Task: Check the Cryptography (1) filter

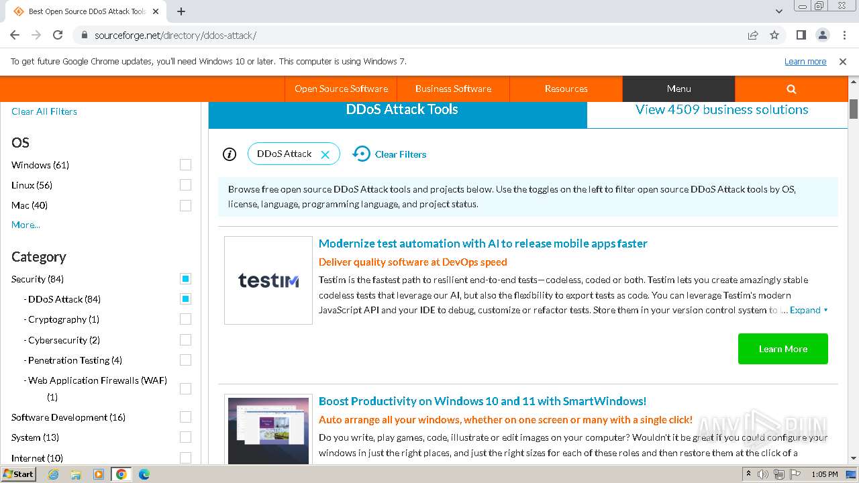Action: tap(185, 319)
